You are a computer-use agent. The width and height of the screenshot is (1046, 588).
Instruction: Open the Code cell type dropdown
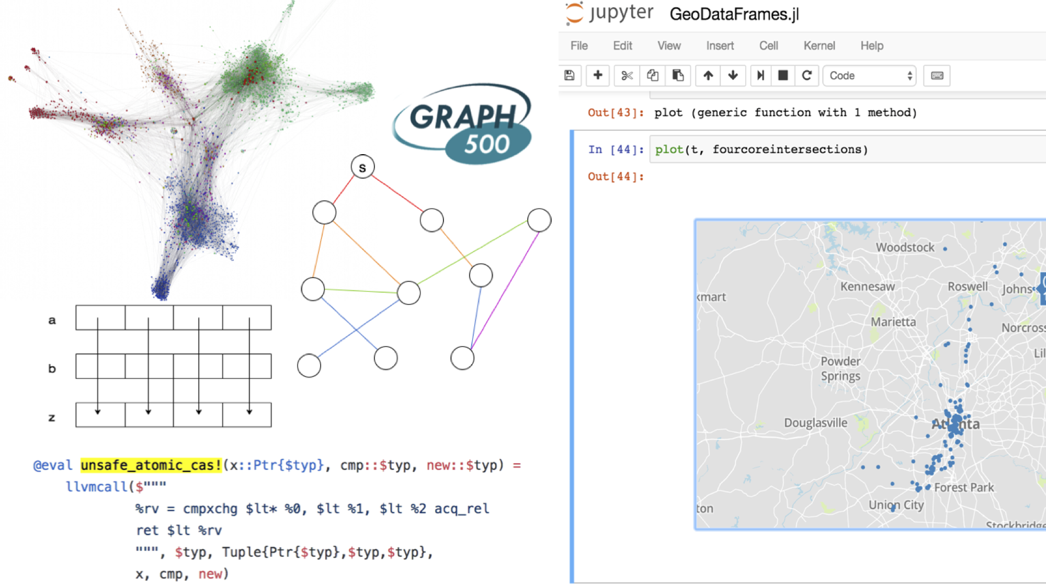click(869, 76)
